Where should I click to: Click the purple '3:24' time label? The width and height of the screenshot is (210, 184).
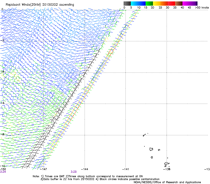pyautogui.click(x=3, y=172)
